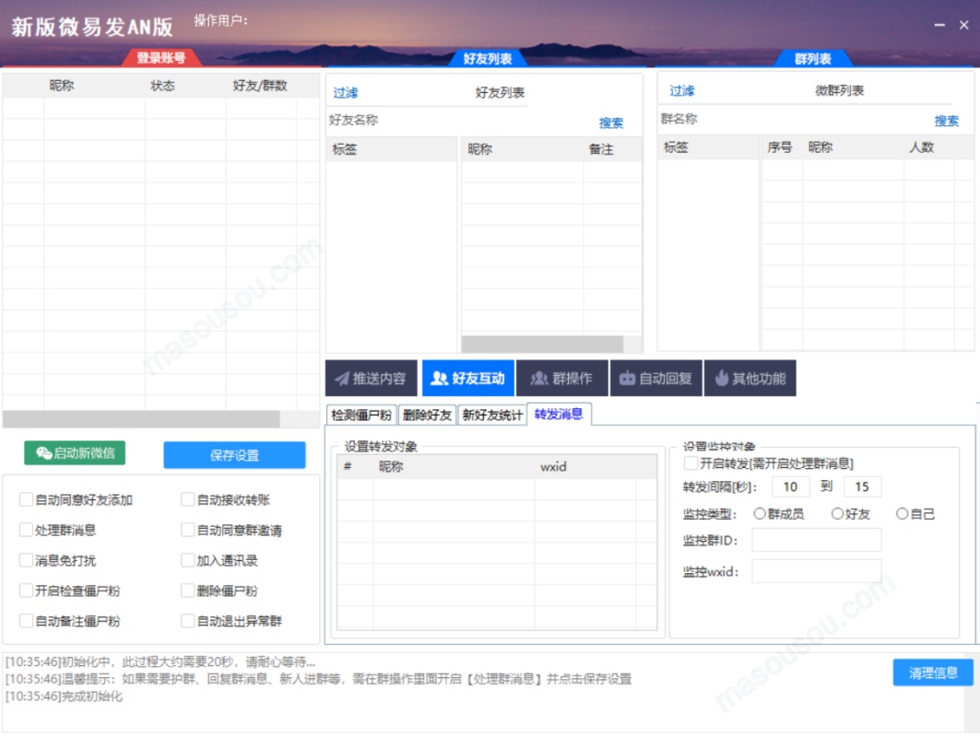Click the 标签 header in friend list panel
The image size is (980, 737).
(345, 149)
